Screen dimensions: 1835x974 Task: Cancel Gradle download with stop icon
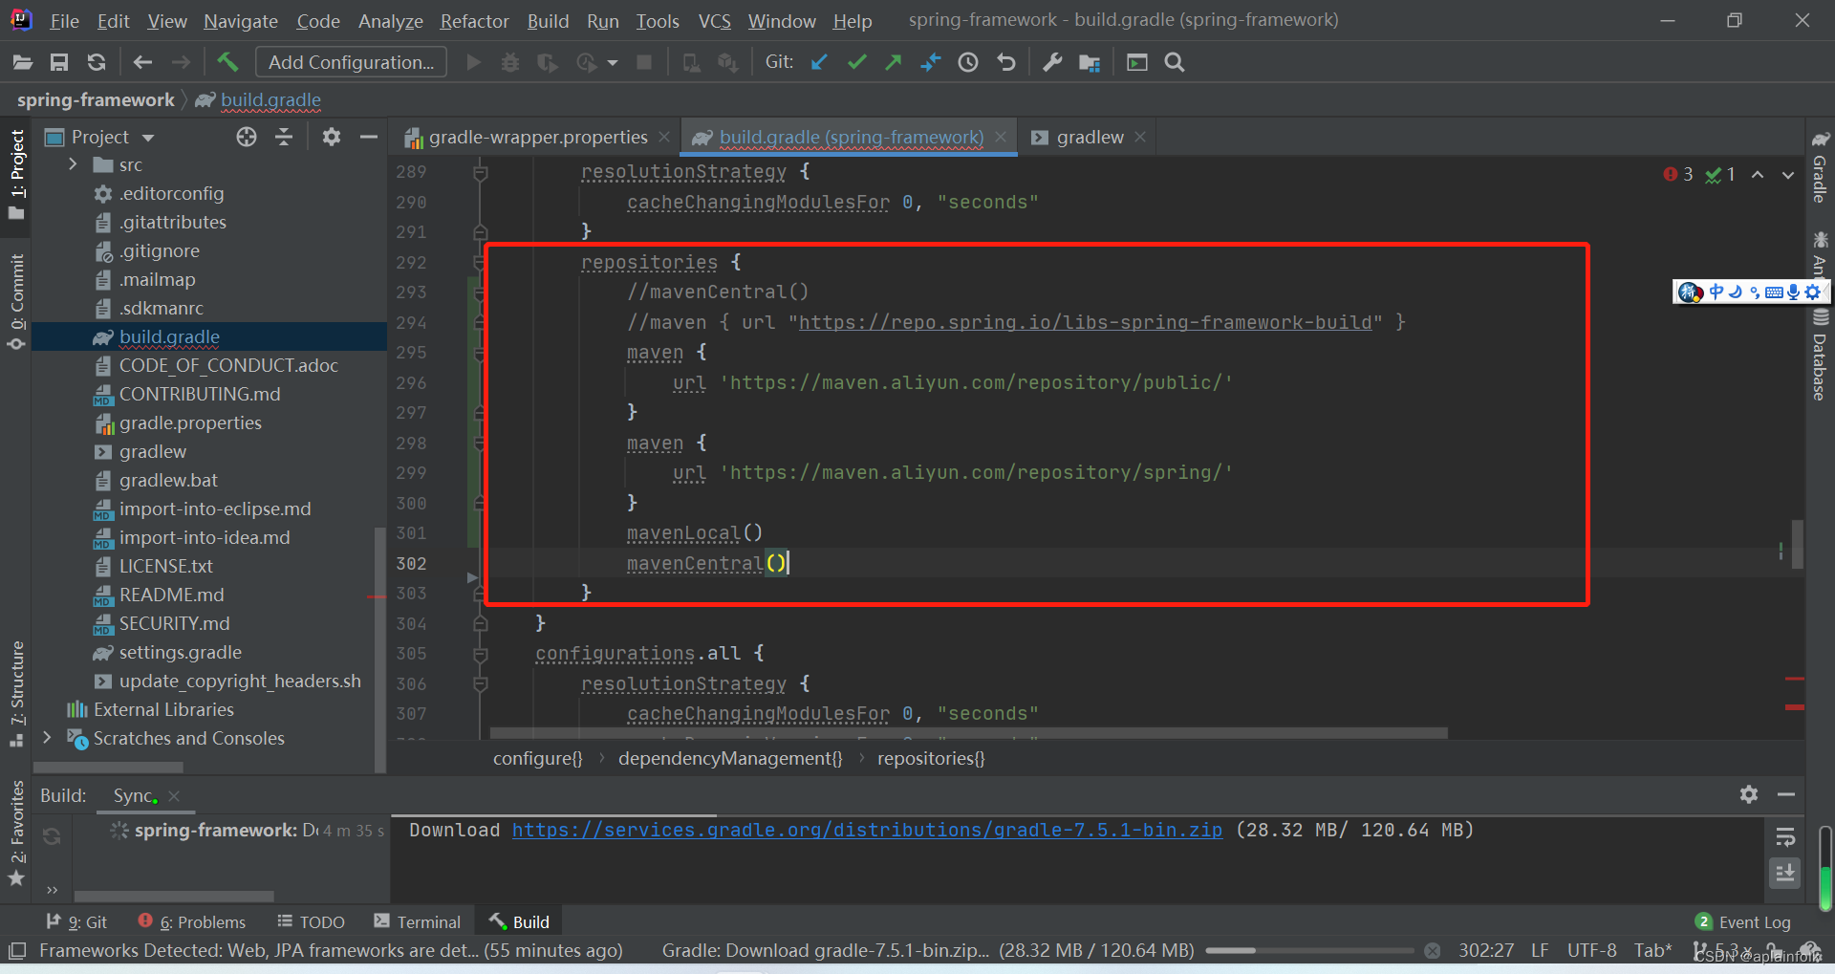[x=1432, y=950]
